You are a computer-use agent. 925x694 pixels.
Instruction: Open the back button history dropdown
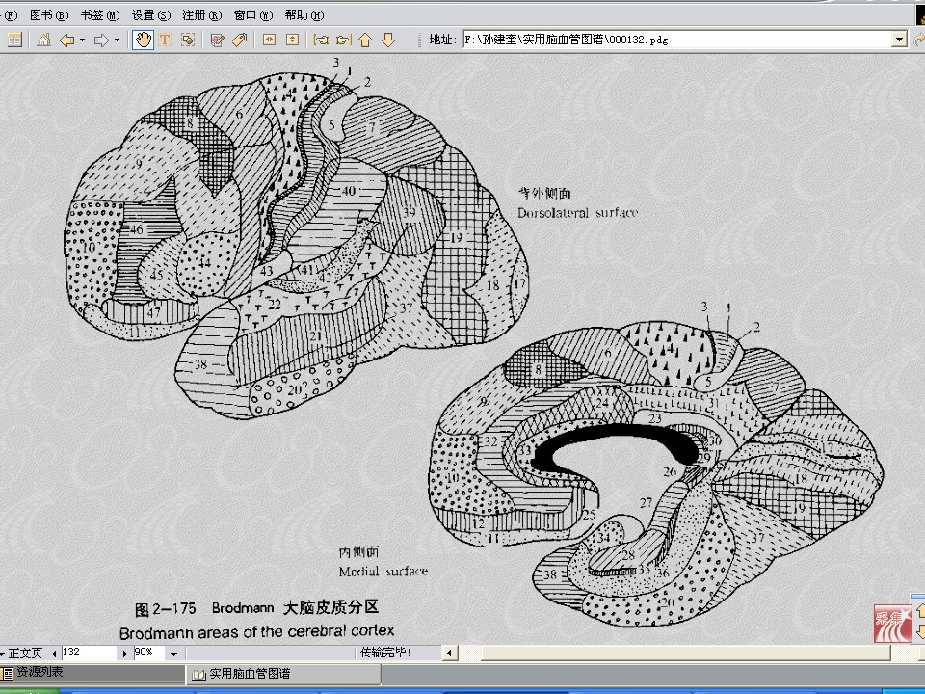pyautogui.click(x=82, y=40)
